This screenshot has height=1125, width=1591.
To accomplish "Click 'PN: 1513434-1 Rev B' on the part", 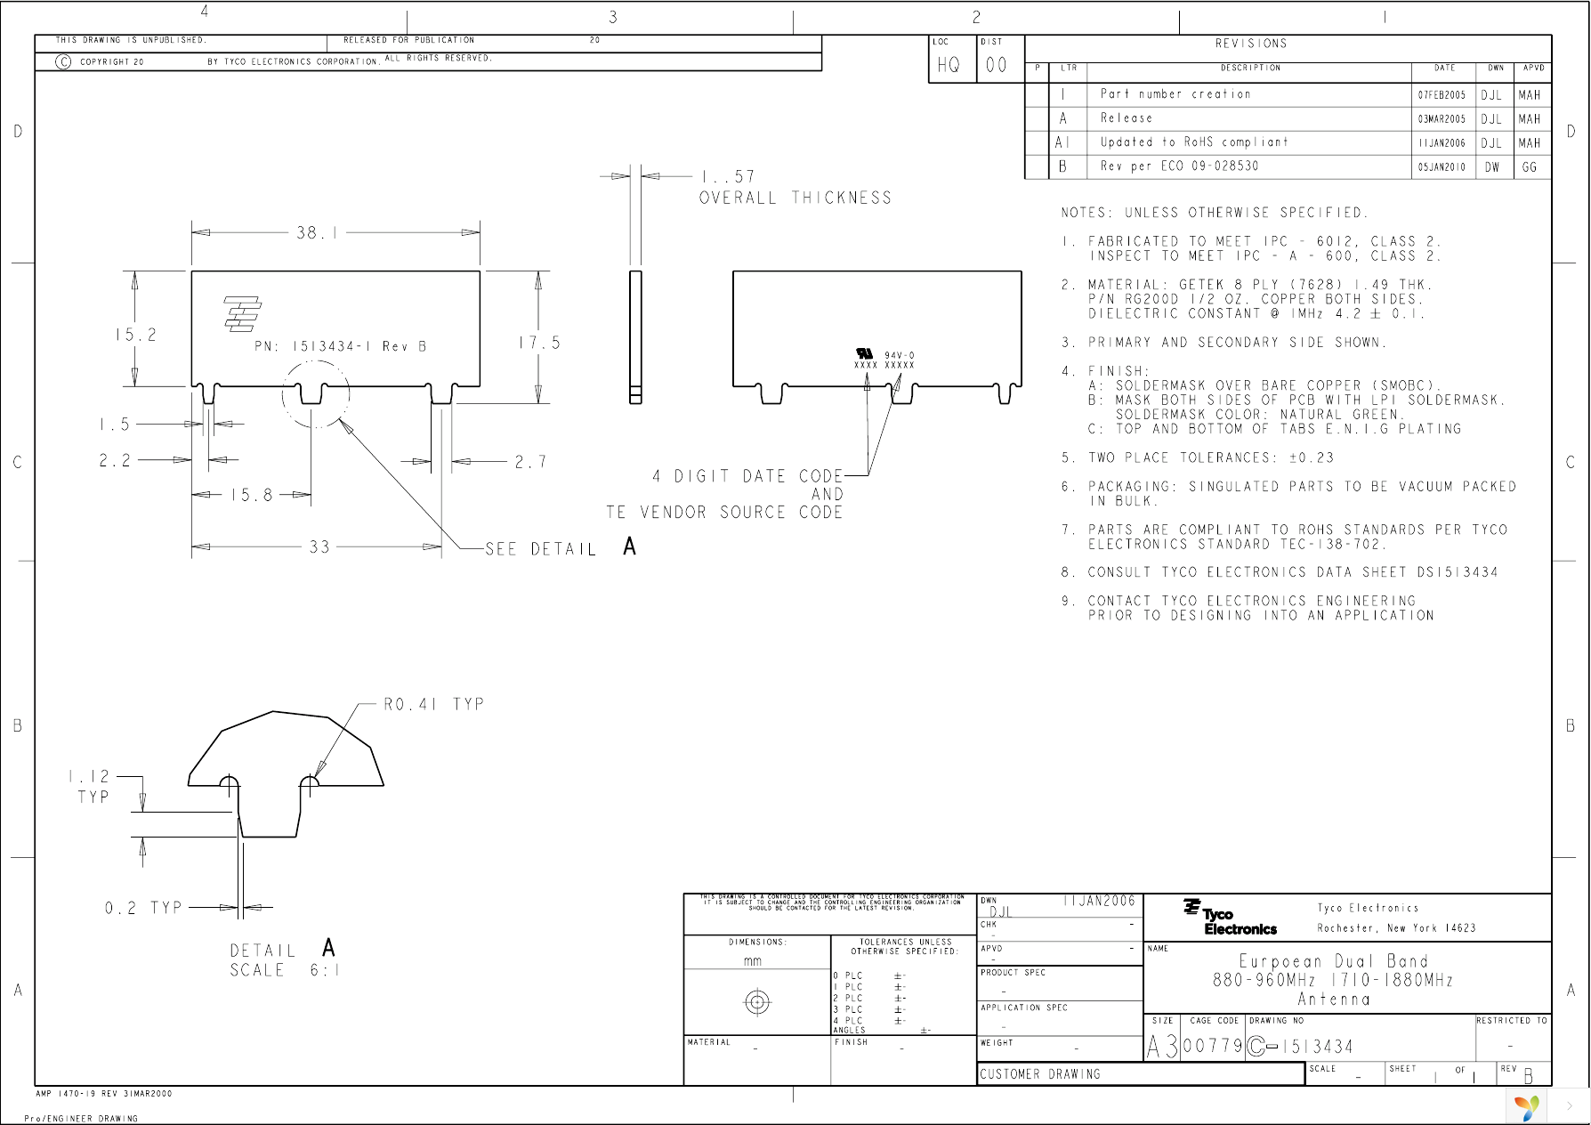I will point(341,346).
